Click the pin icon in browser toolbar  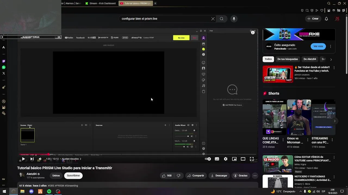point(302,11)
